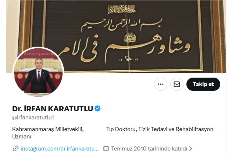Follow the account with Takip et
This screenshot has width=232, height=156.
tap(203, 84)
